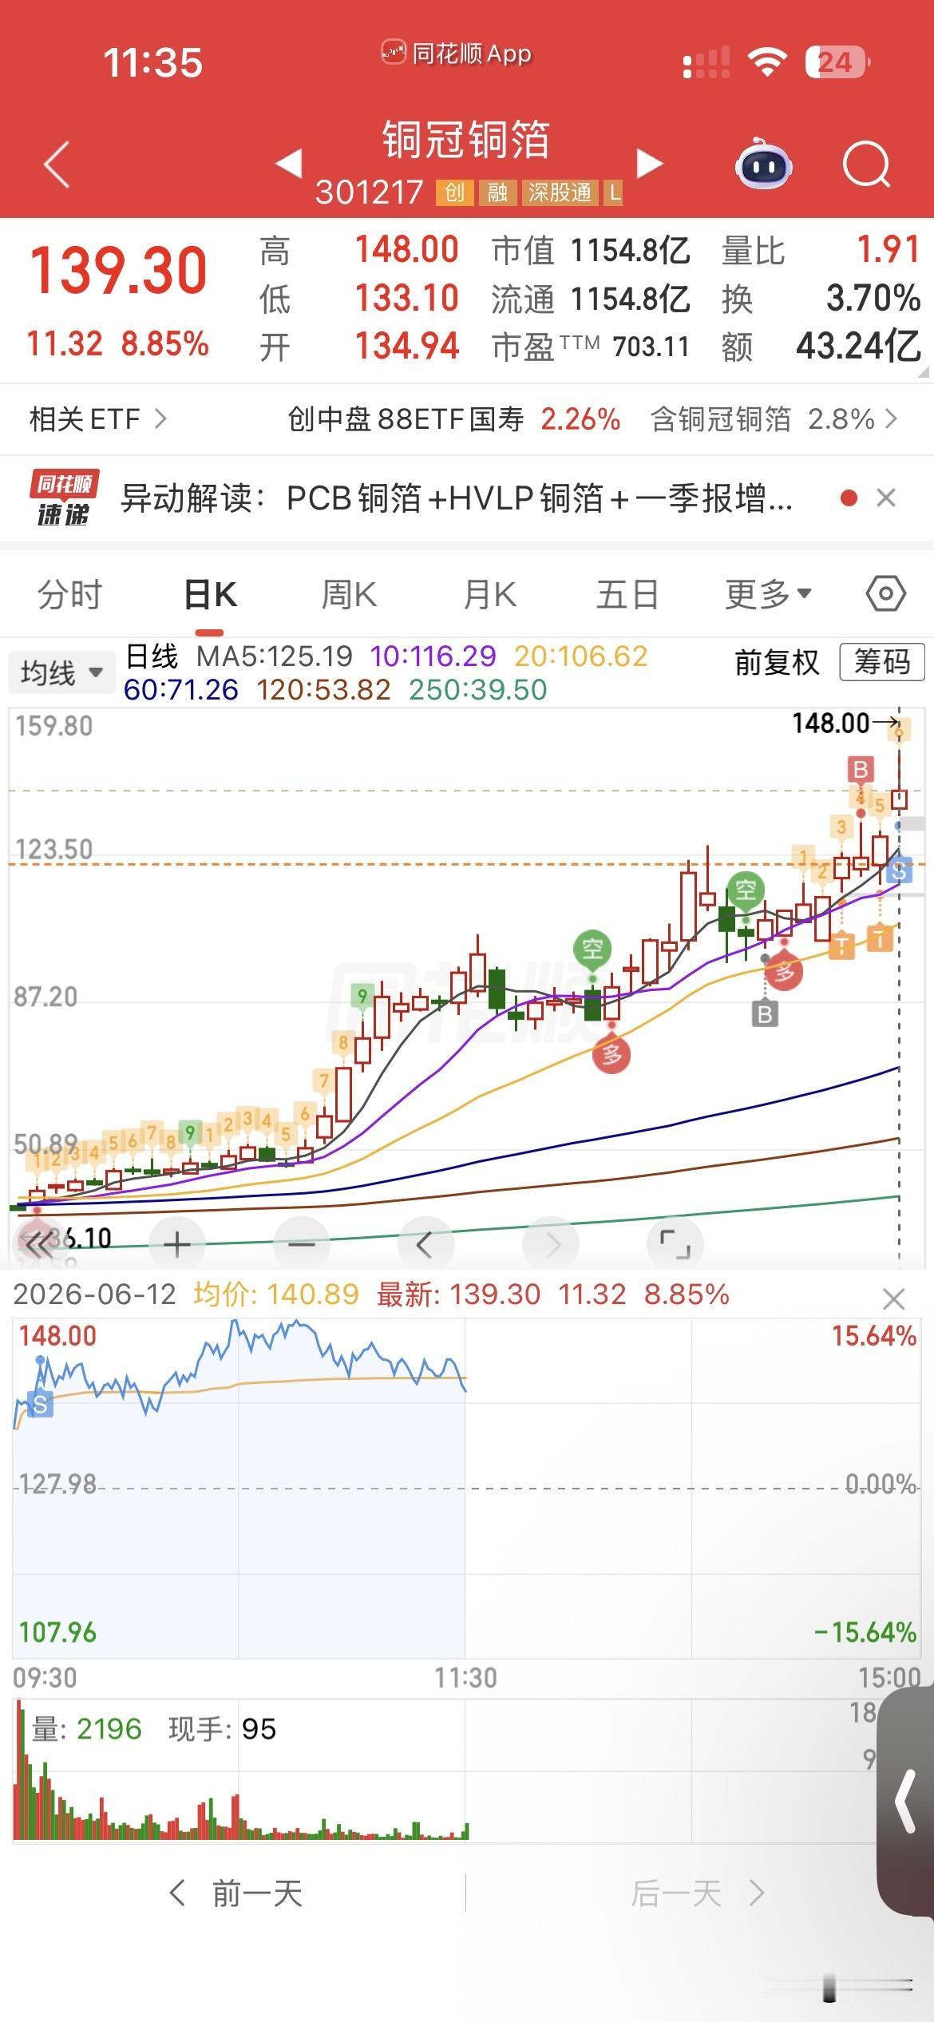Open 筹码 chip distribution button
934x2022 pixels.
click(881, 662)
